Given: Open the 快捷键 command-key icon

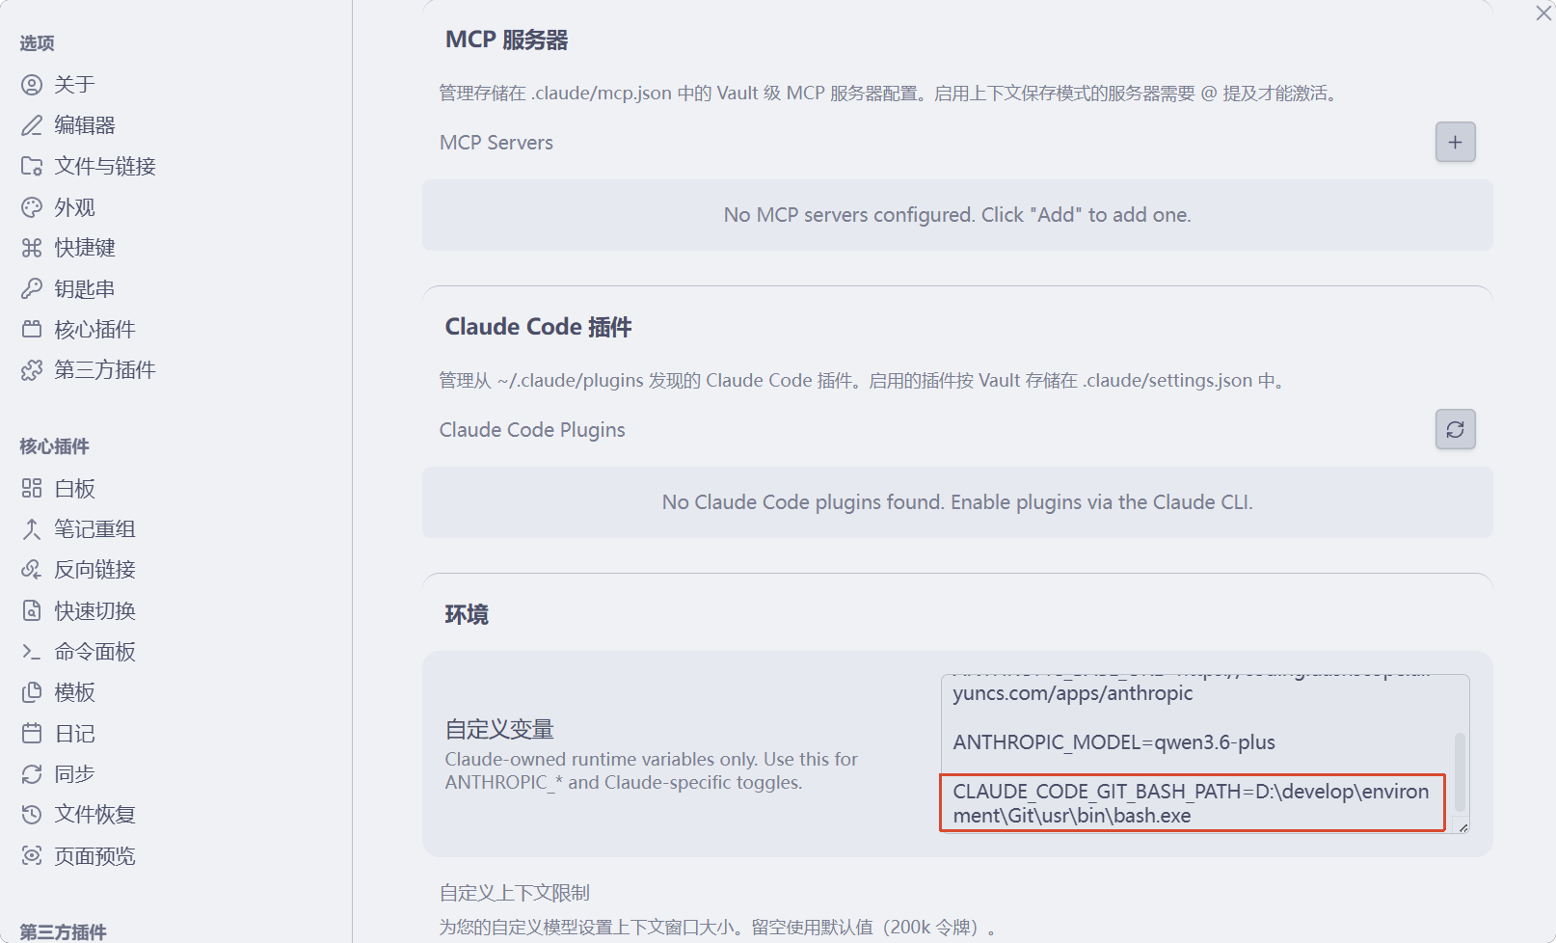Looking at the screenshot, I should point(32,248).
